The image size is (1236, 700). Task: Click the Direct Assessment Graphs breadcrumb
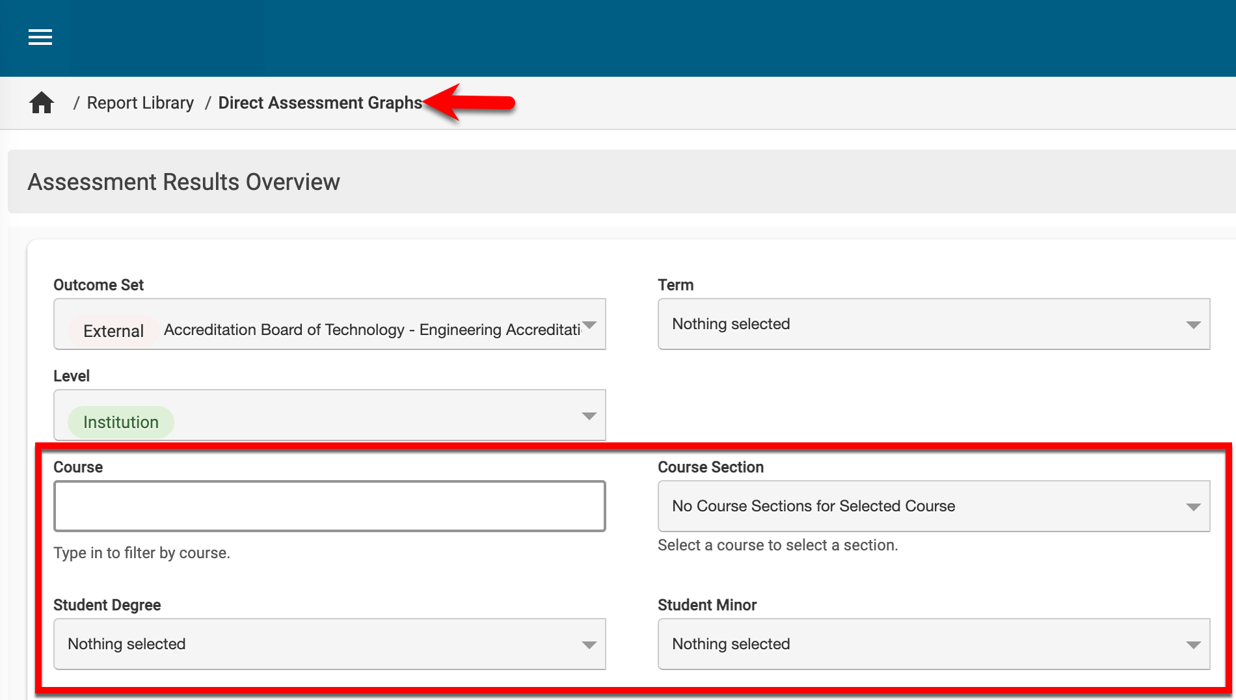320,103
